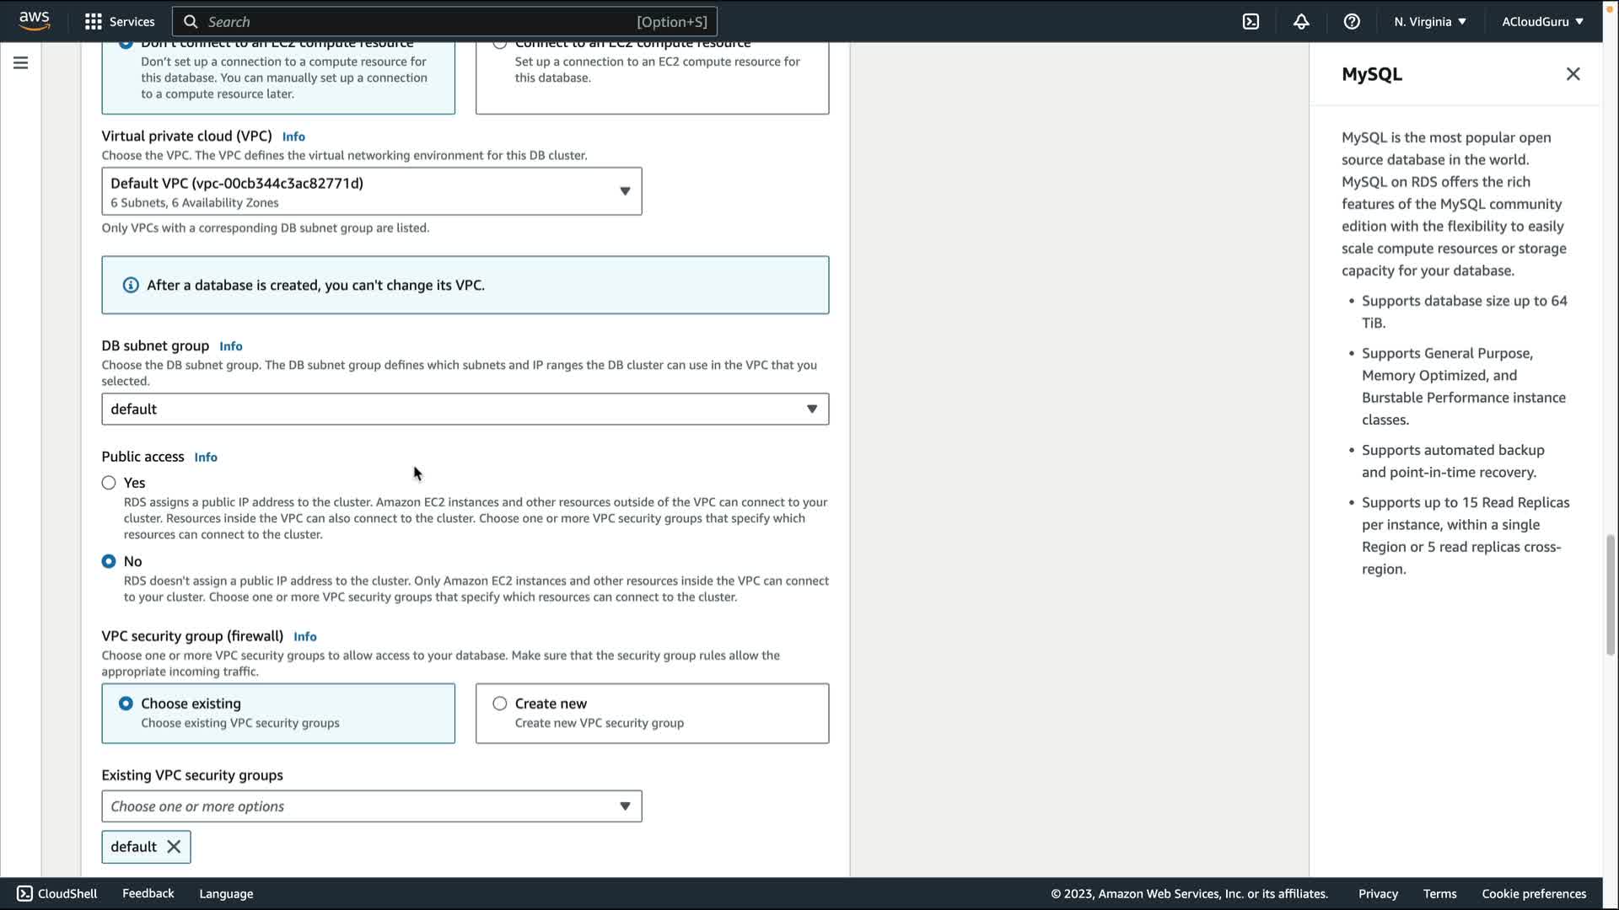Open the help question mark icon
The width and height of the screenshot is (1619, 910).
tap(1352, 22)
